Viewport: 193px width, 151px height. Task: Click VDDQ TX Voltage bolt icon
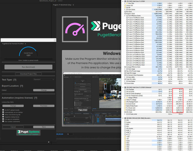tap(125, 100)
